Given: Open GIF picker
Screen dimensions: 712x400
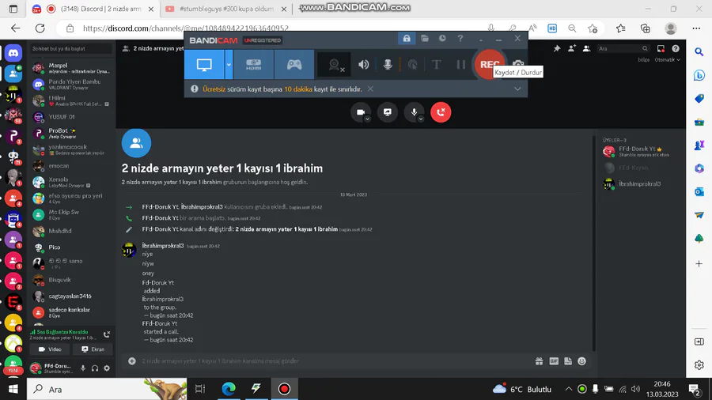Looking at the screenshot, I should (554, 361).
